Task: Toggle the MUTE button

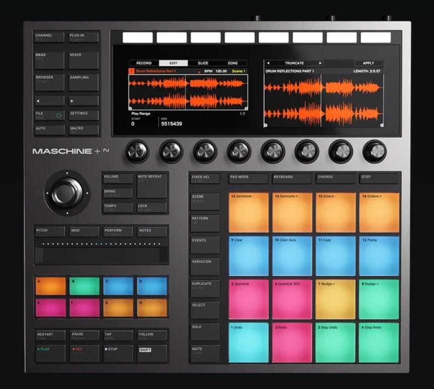Action: [205, 353]
